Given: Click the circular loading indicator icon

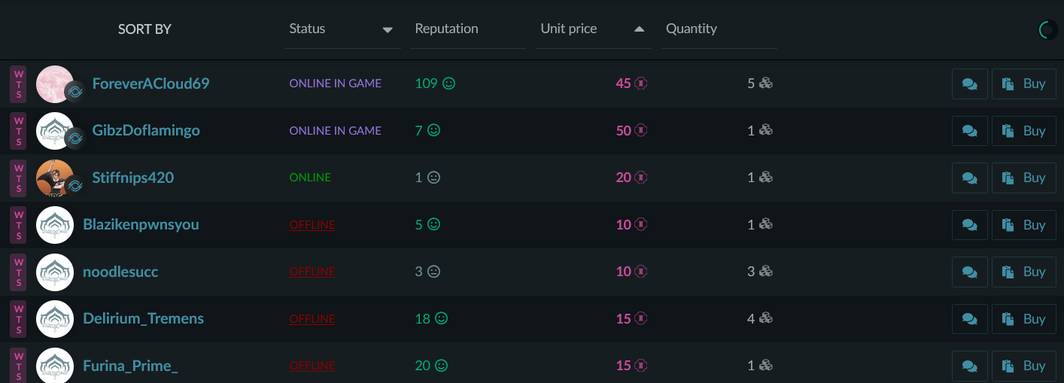Looking at the screenshot, I should coord(1047,30).
